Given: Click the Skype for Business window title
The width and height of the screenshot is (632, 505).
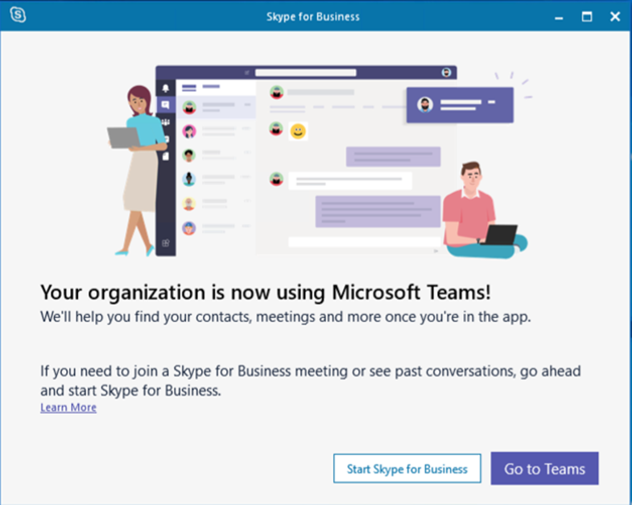Looking at the screenshot, I should [x=312, y=17].
